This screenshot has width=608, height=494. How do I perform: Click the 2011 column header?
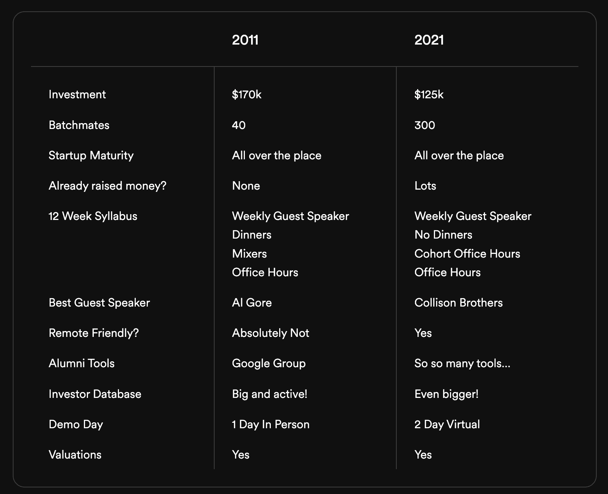pyautogui.click(x=245, y=40)
